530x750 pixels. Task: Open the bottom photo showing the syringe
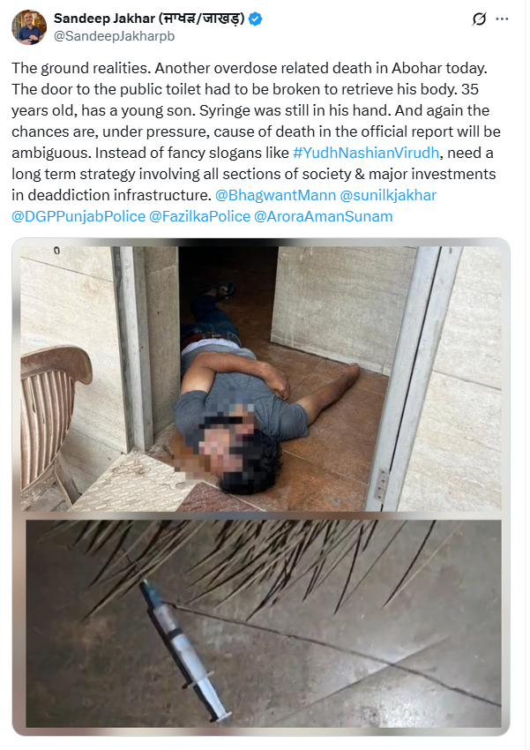pos(264,624)
